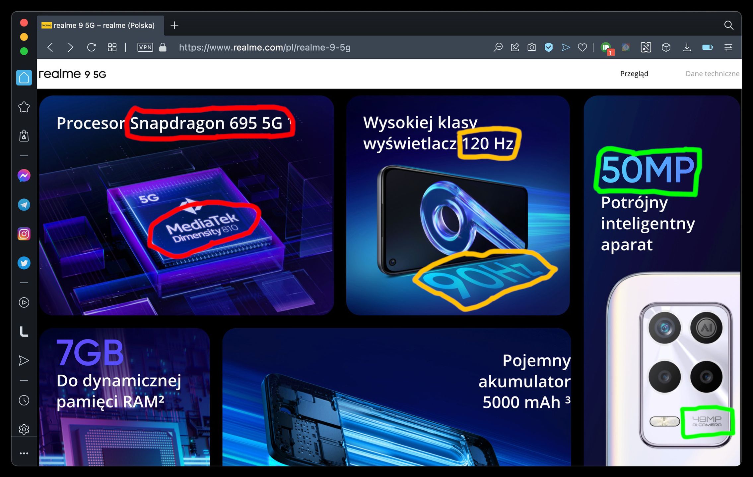Open Instagram from the sidebar

point(24,234)
